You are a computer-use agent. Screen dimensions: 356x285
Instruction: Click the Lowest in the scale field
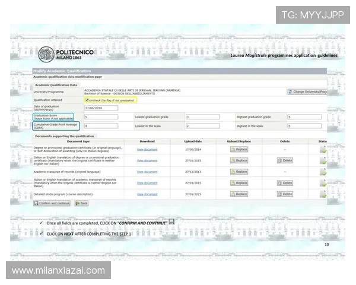coord(202,126)
